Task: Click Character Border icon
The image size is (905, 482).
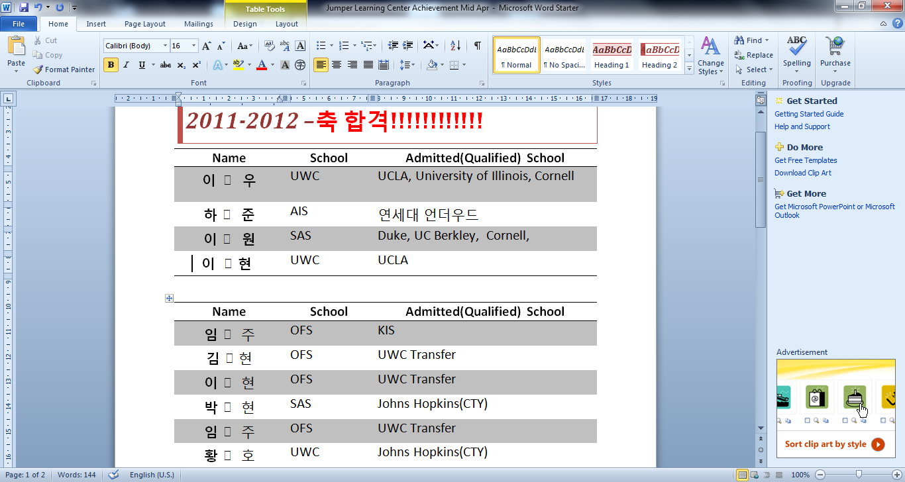Action: point(301,46)
